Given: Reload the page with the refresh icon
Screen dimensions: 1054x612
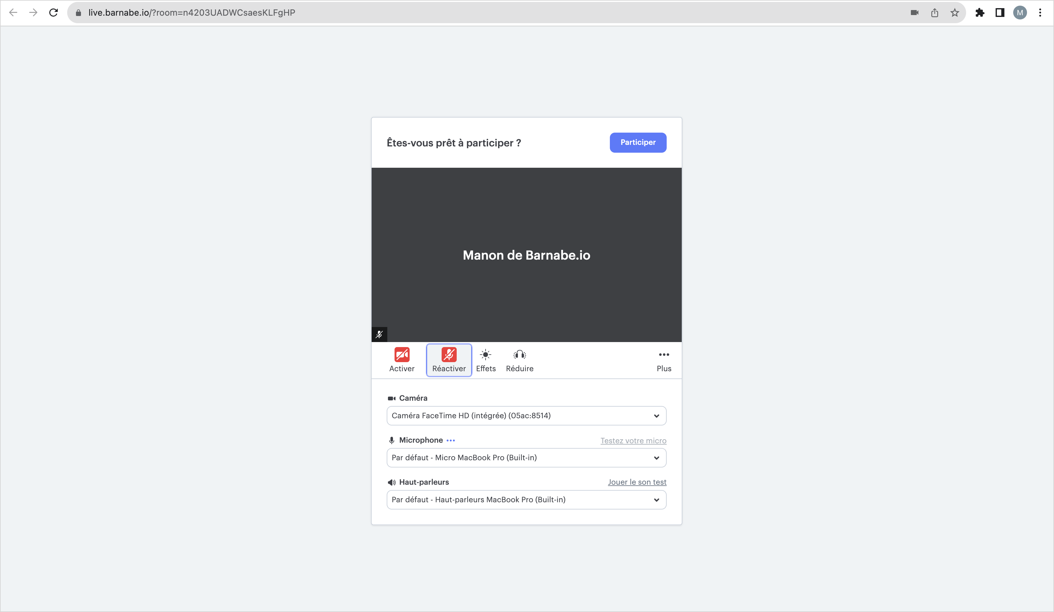Looking at the screenshot, I should (54, 13).
